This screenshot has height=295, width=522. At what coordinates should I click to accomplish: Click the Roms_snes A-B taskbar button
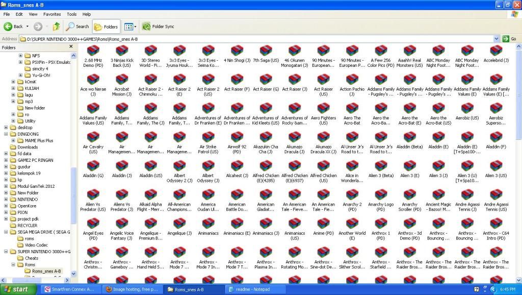(x=194, y=289)
